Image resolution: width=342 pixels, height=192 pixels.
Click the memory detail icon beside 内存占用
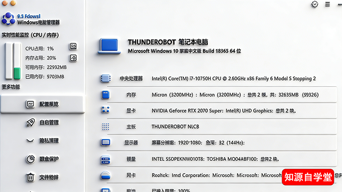click(x=73, y=58)
